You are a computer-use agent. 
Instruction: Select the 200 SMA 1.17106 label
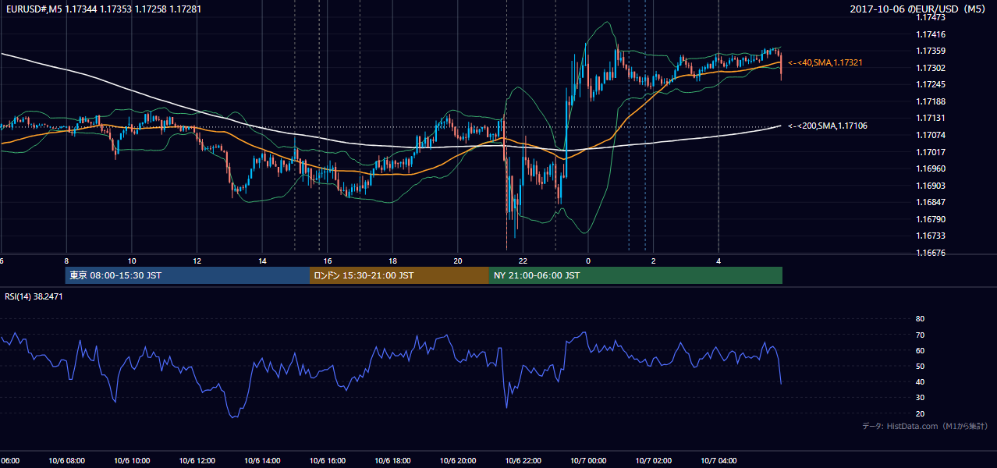(828, 126)
